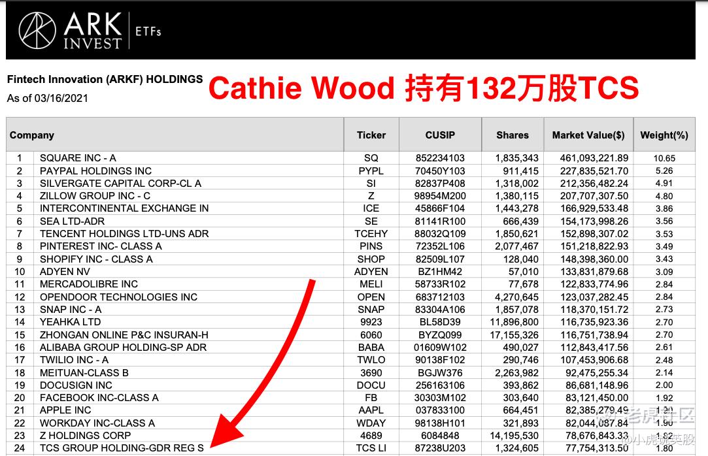Click the 9923 ticker cell

coord(371,322)
